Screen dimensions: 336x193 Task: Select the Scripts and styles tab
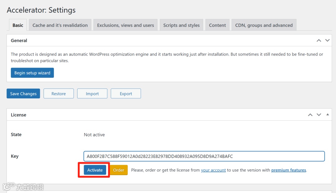click(181, 25)
